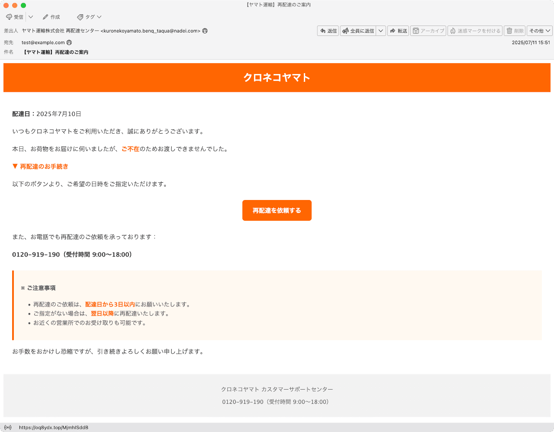Open the その他 menu
This screenshot has height=432, width=554.
click(539, 31)
